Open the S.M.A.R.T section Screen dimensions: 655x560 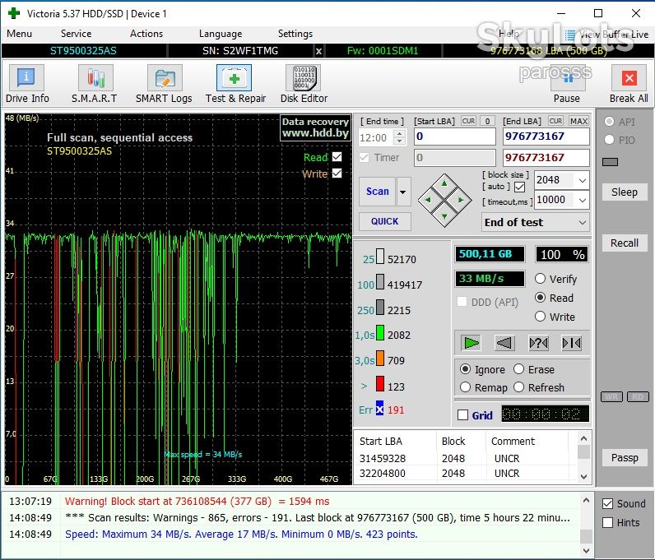point(95,84)
